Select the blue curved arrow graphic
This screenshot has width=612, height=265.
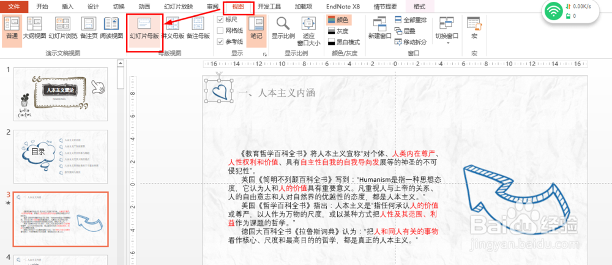(517, 200)
